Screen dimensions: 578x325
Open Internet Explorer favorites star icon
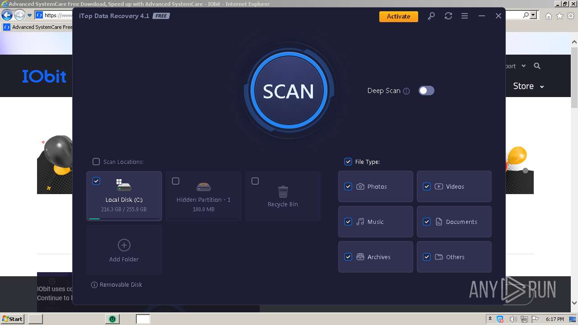tap(559, 16)
